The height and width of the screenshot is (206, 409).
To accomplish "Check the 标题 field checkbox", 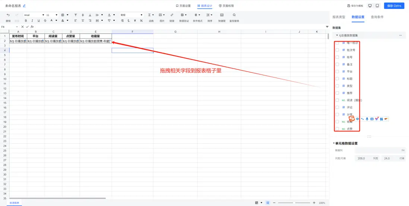I will [x=337, y=78].
